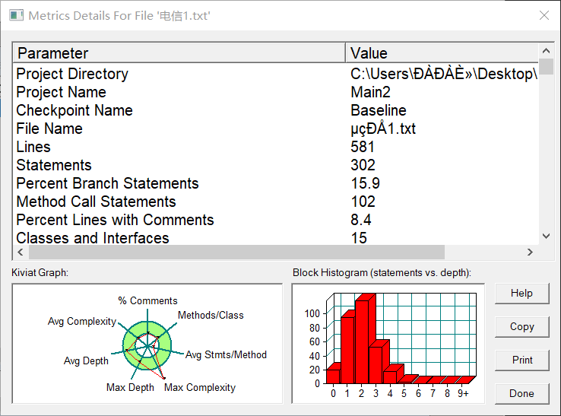
Task: Click the Kiviat graph center
Action: 147,345
